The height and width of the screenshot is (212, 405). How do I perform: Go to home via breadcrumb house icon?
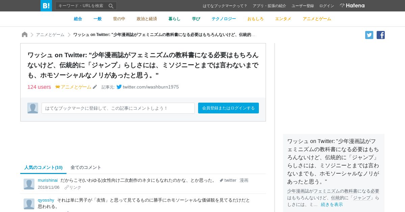tap(25, 35)
